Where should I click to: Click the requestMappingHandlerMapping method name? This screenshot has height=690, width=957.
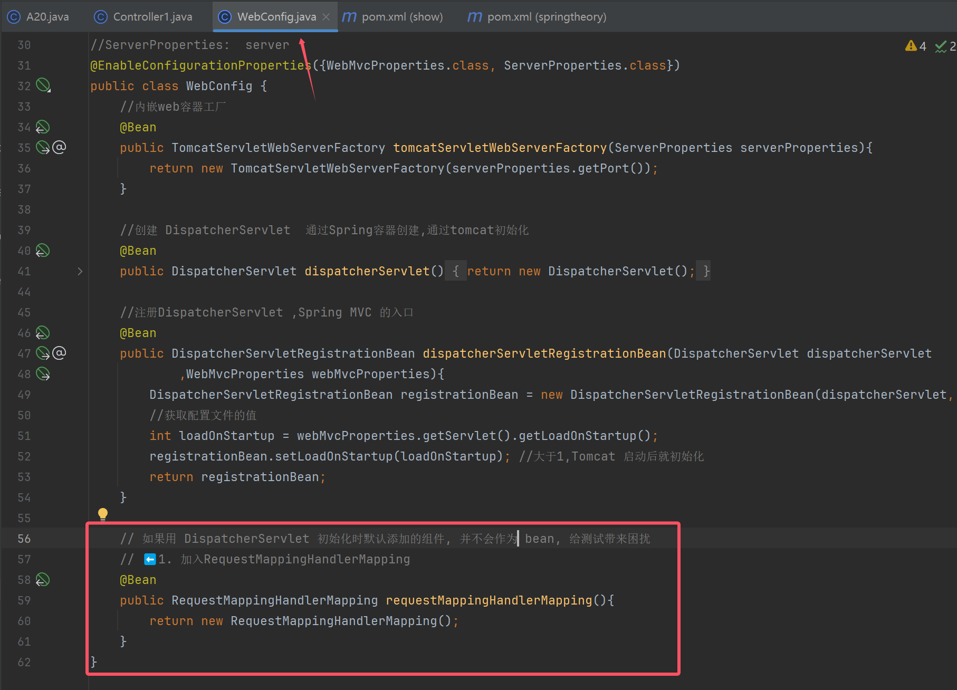(x=489, y=600)
